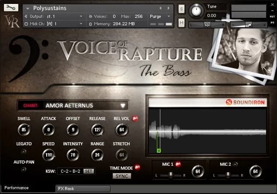Click the Swell knob showing 85
The image size is (277, 194).
point(24,130)
